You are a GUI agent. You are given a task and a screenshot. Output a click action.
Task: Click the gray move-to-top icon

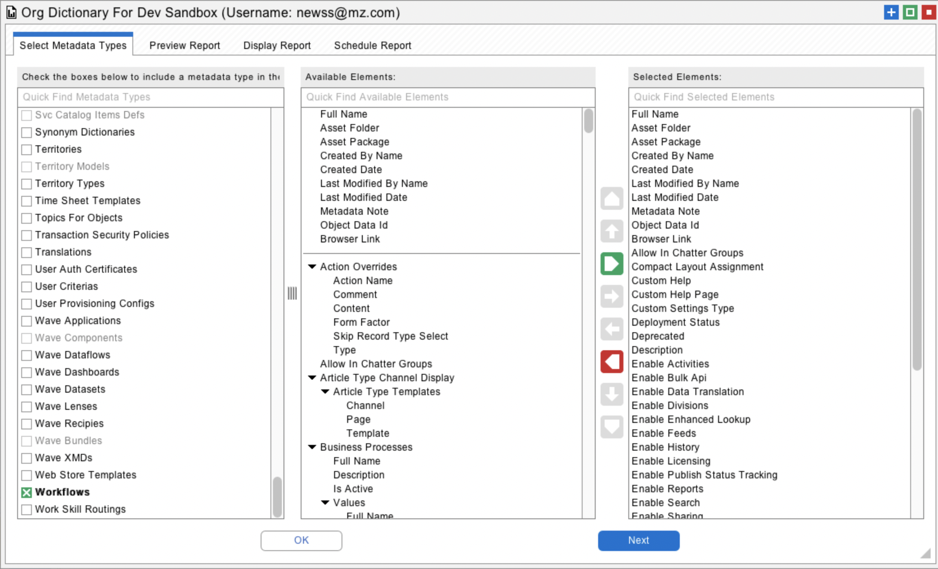click(612, 199)
